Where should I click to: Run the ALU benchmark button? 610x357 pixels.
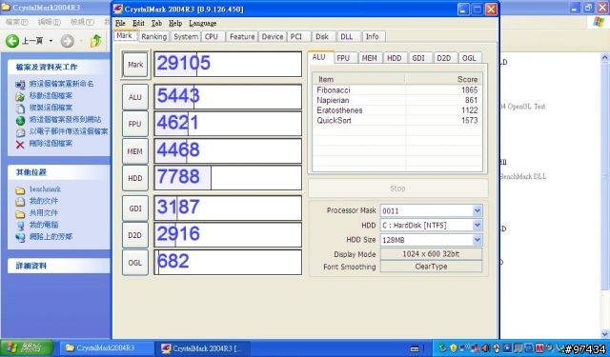pyautogui.click(x=135, y=97)
